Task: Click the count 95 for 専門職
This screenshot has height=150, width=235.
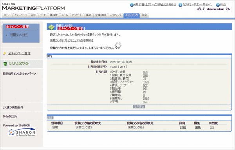Action: pyautogui.click(x=145, y=92)
